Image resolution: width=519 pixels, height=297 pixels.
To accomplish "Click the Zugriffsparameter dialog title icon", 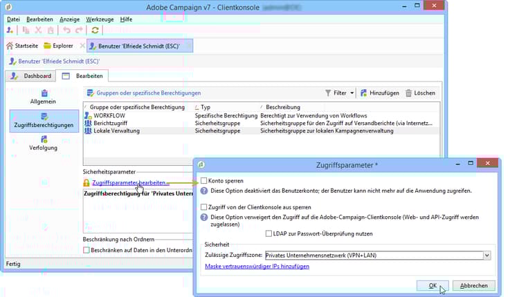I will [201, 164].
